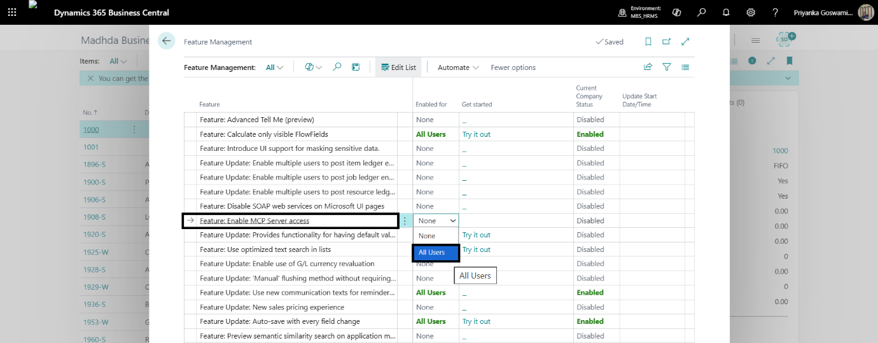The height and width of the screenshot is (343, 878).
Task: Open item 1000 link in background list
Action: click(90, 130)
